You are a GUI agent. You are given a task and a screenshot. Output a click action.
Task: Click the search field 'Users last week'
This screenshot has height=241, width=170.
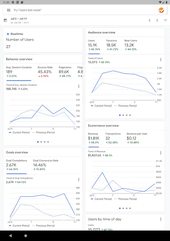coord(27,10)
